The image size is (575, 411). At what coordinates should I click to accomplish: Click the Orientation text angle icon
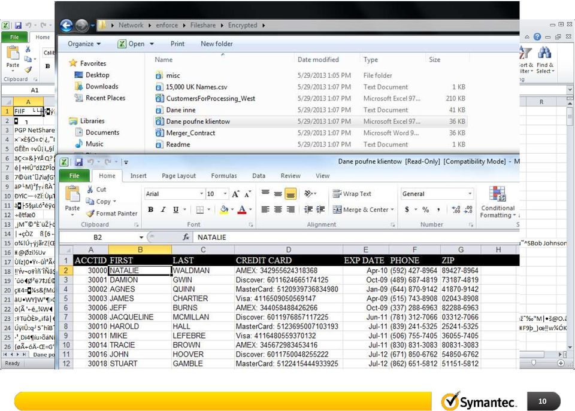(309, 193)
